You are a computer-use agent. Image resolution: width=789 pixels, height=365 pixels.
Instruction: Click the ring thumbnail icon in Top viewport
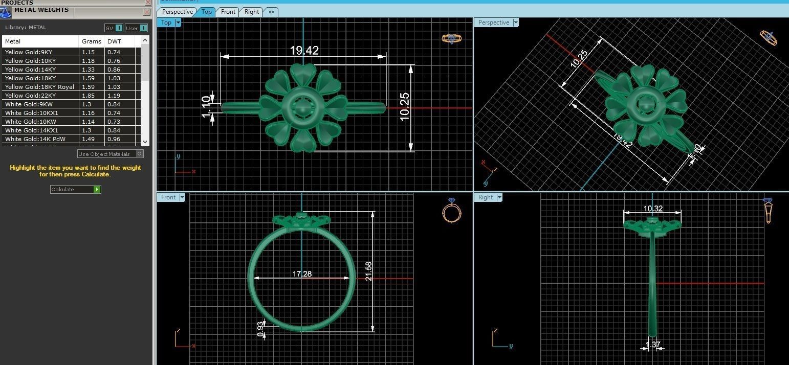point(451,39)
